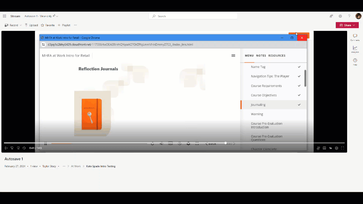
Task: Open the Help panel on right
Action: tap(355, 61)
